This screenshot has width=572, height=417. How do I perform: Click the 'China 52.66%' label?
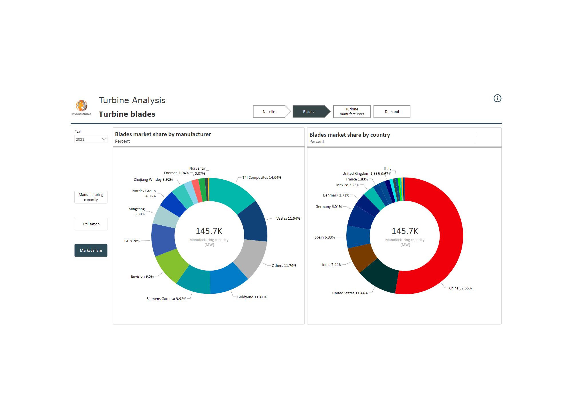(x=460, y=288)
